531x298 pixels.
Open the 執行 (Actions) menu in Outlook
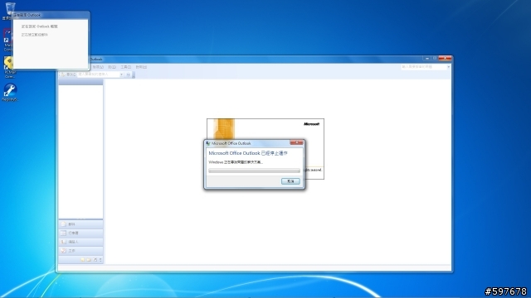[x=141, y=67]
